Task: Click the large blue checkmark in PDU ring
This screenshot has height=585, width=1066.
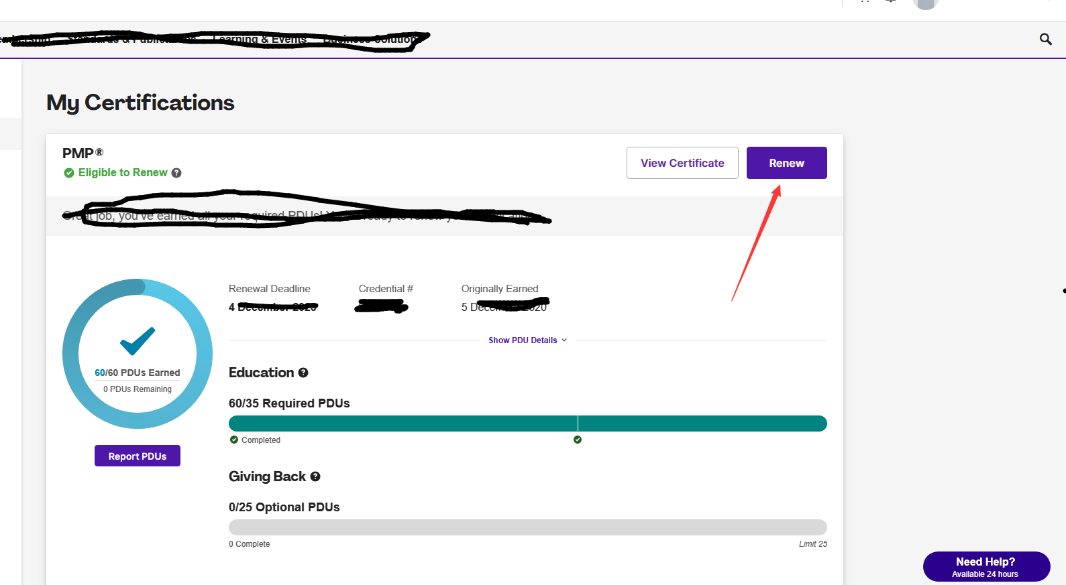Action: click(138, 340)
